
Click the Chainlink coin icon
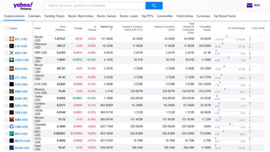[x=11, y=127]
